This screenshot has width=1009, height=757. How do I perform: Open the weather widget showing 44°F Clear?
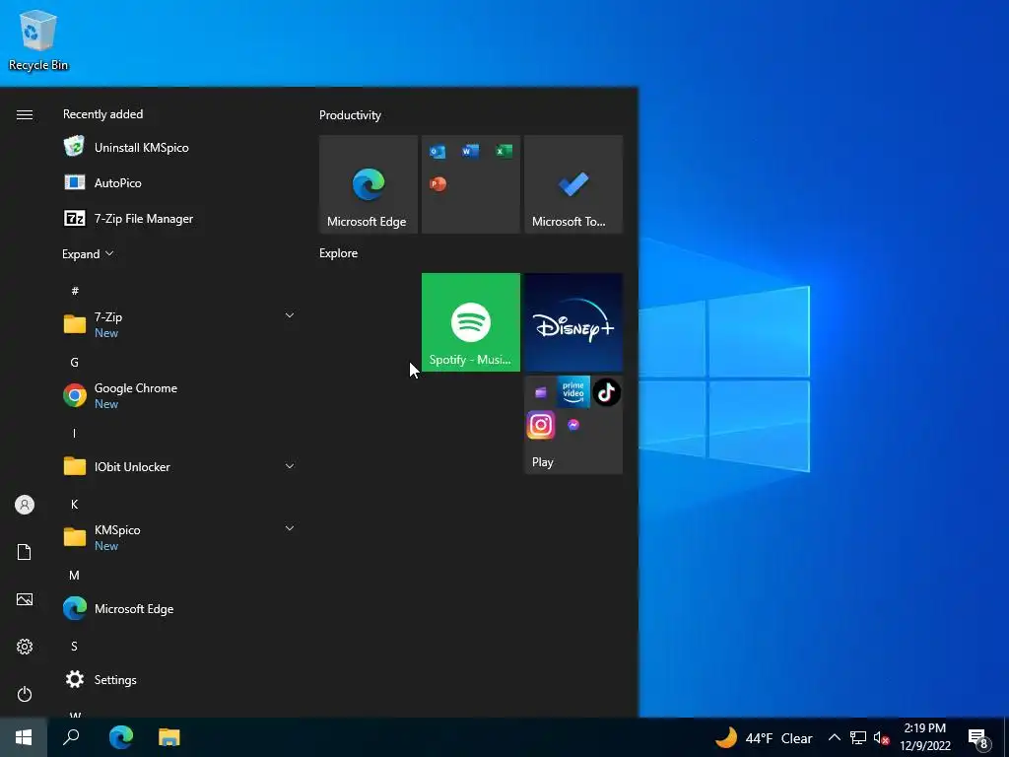(764, 737)
